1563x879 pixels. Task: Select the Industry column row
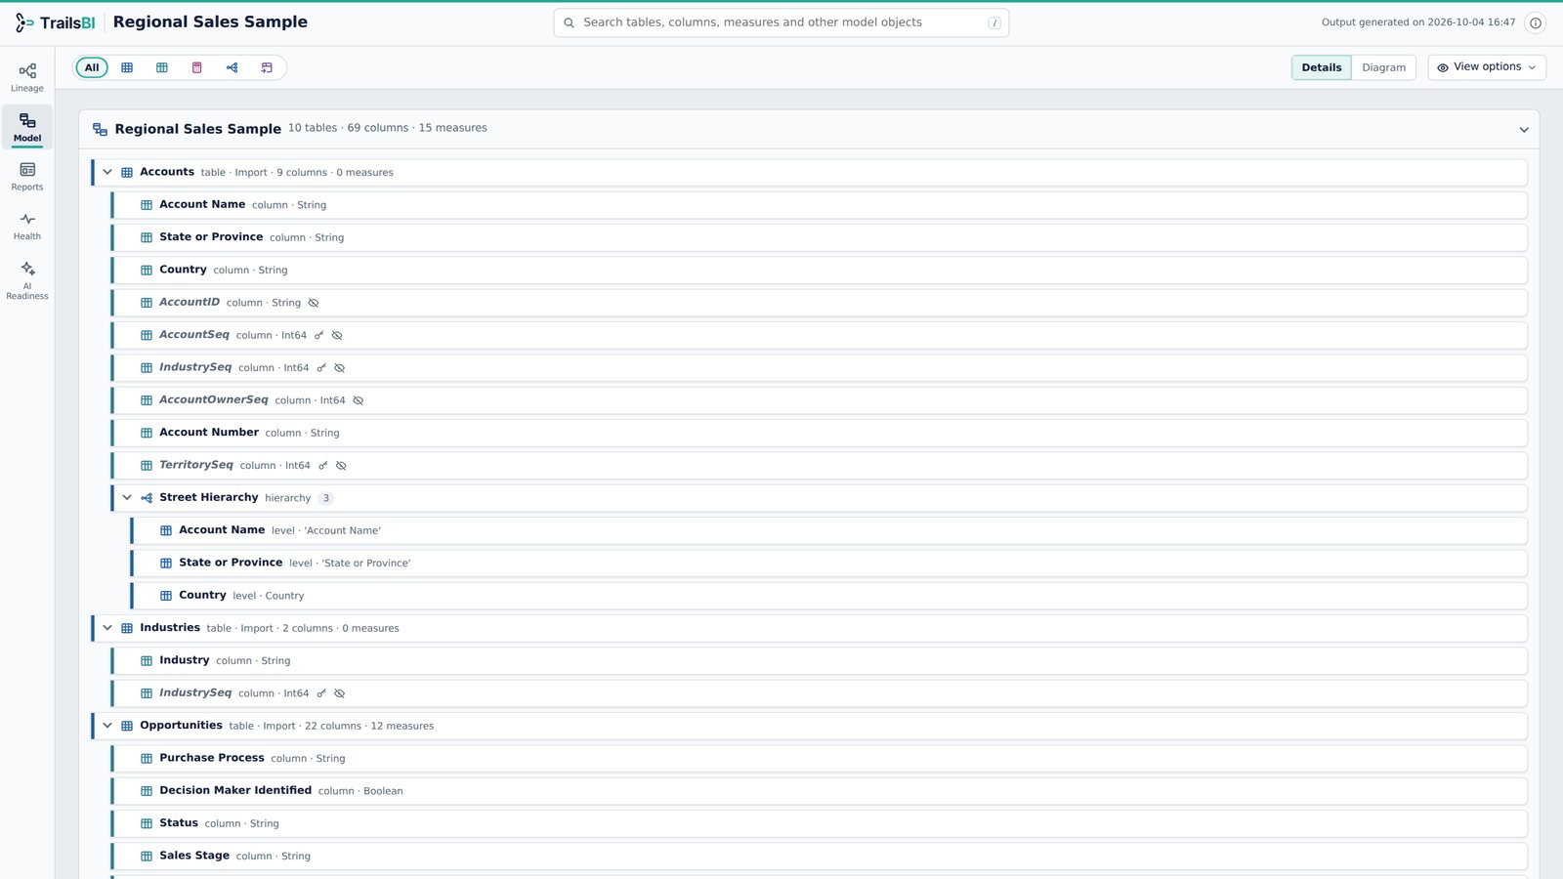click(819, 660)
